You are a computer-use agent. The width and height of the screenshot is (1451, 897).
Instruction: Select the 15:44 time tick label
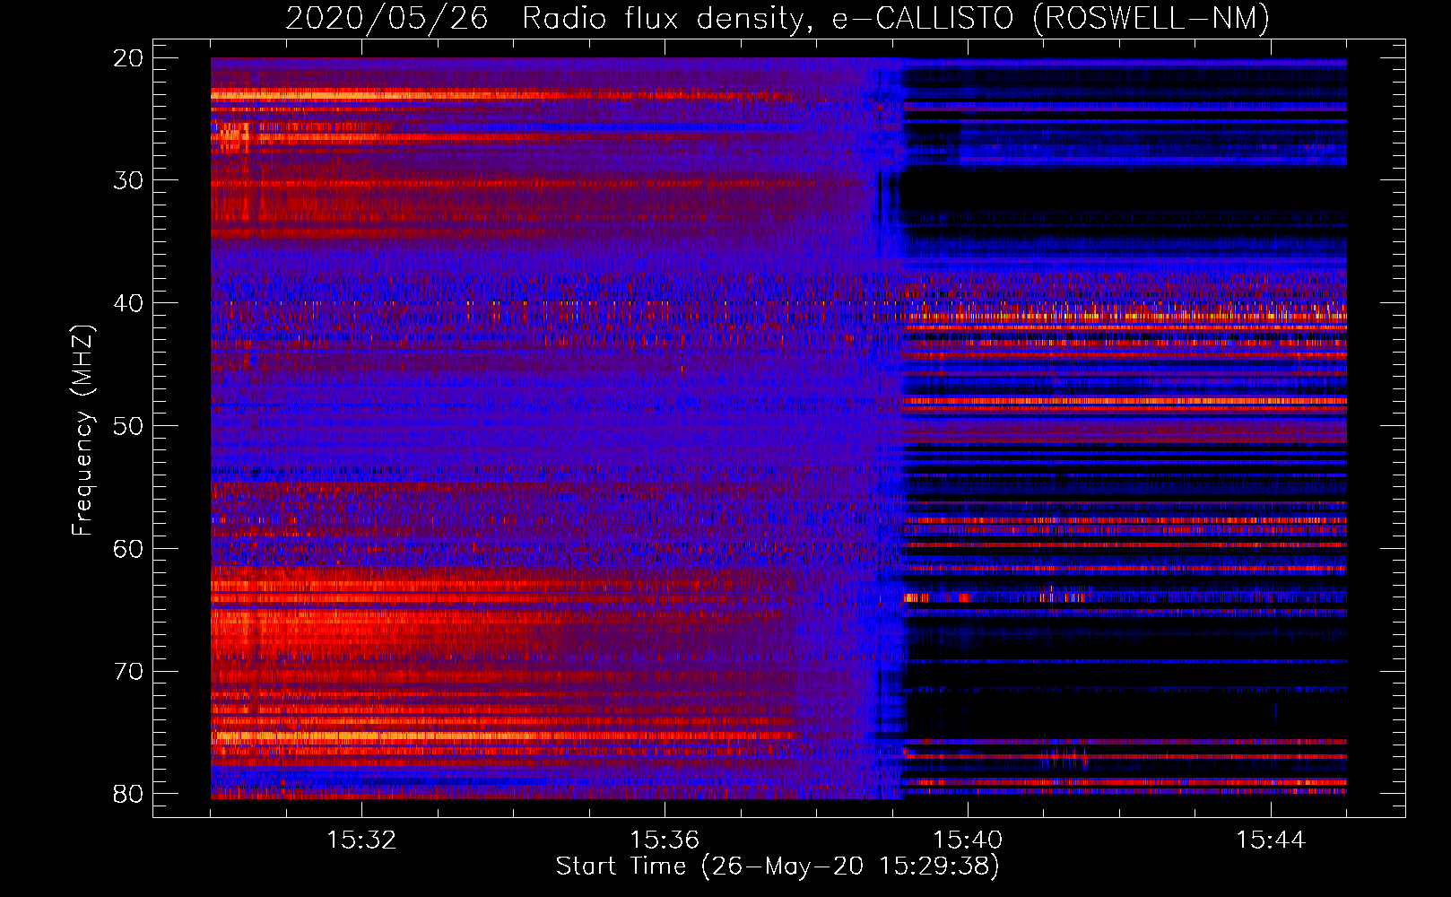pyautogui.click(x=1271, y=840)
